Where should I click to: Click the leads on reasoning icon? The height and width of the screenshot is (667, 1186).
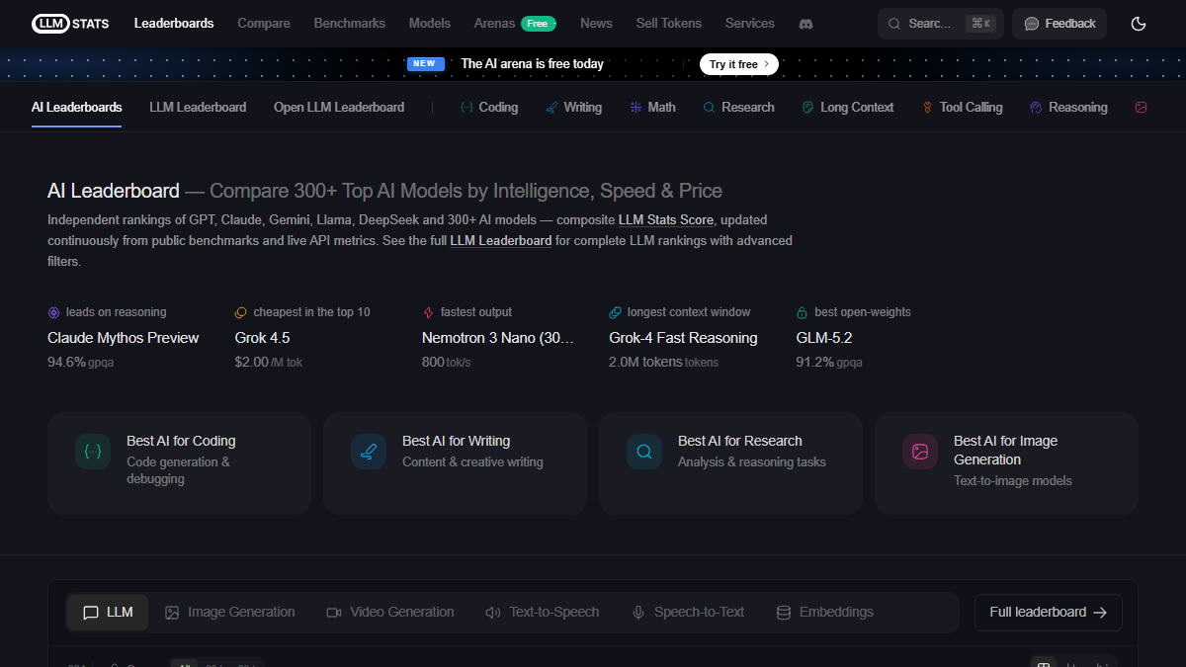click(54, 312)
